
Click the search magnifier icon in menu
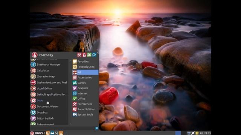tap(97, 128)
